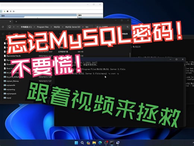Click the round icon with red badge in taskbar
Image resolution: width=194 pixels, height=146 pixels.
click(x=106, y=143)
